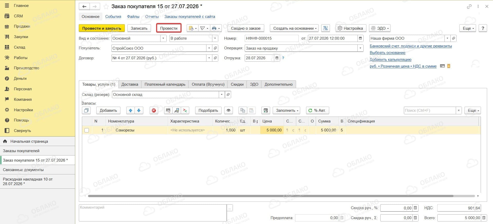Click Провести button
This screenshot has width=493, height=224.
tap(169, 28)
